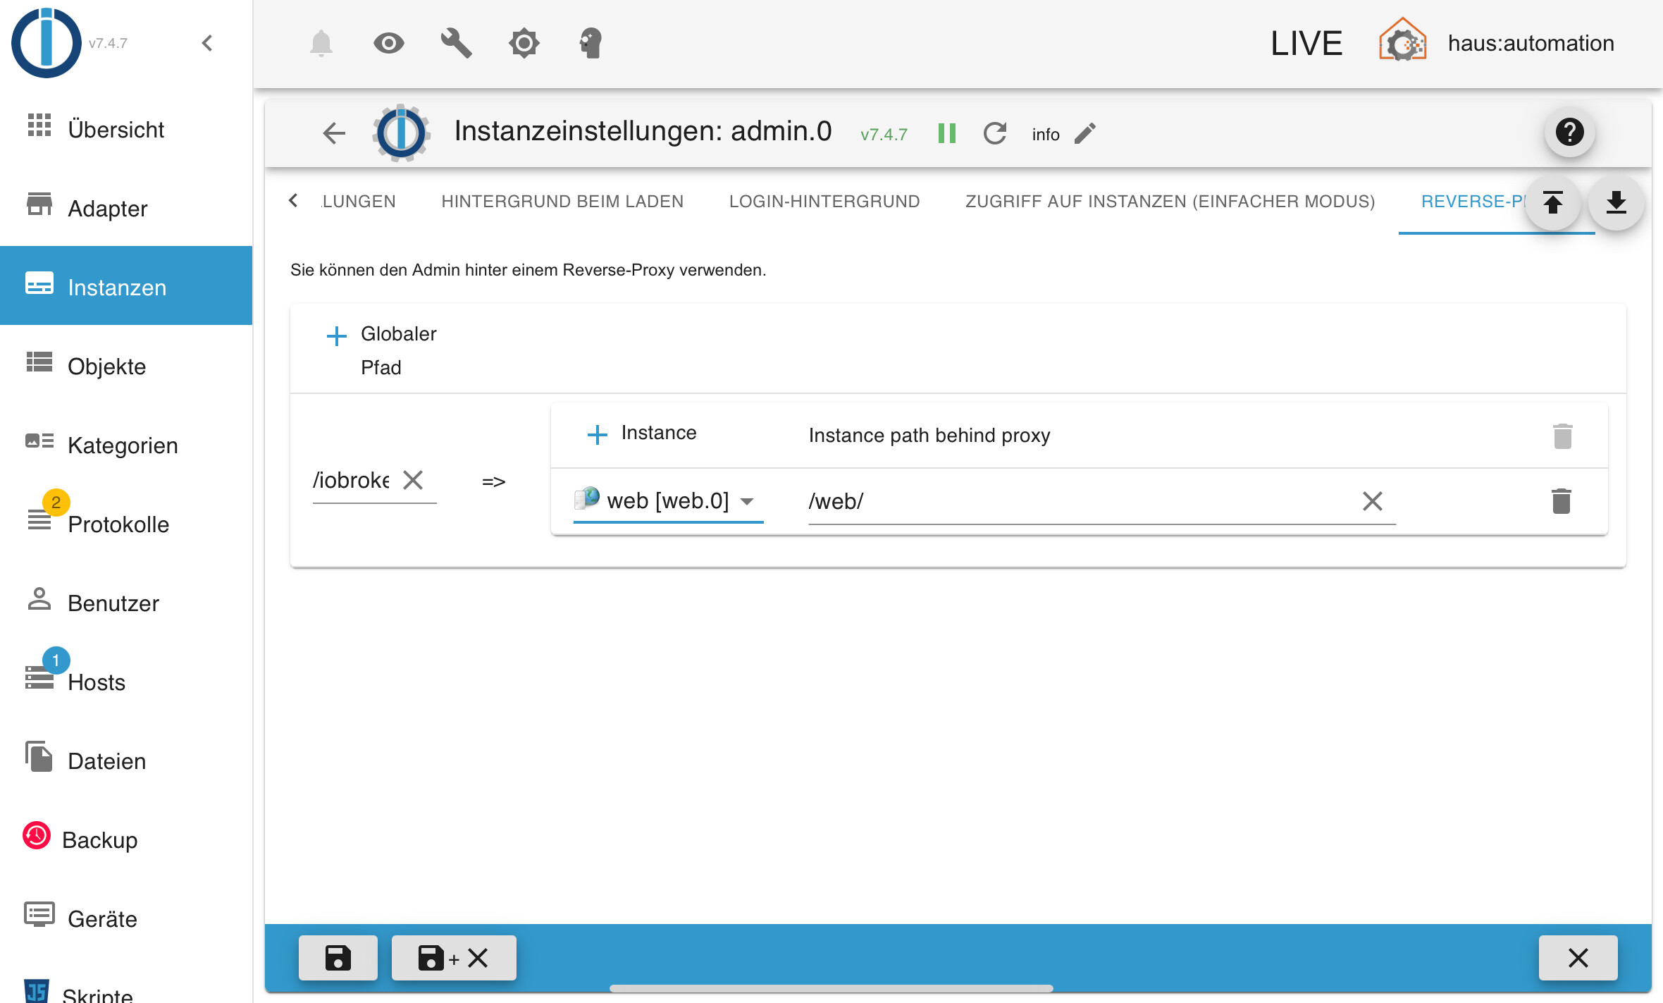Open the notifications bell icon

point(321,43)
